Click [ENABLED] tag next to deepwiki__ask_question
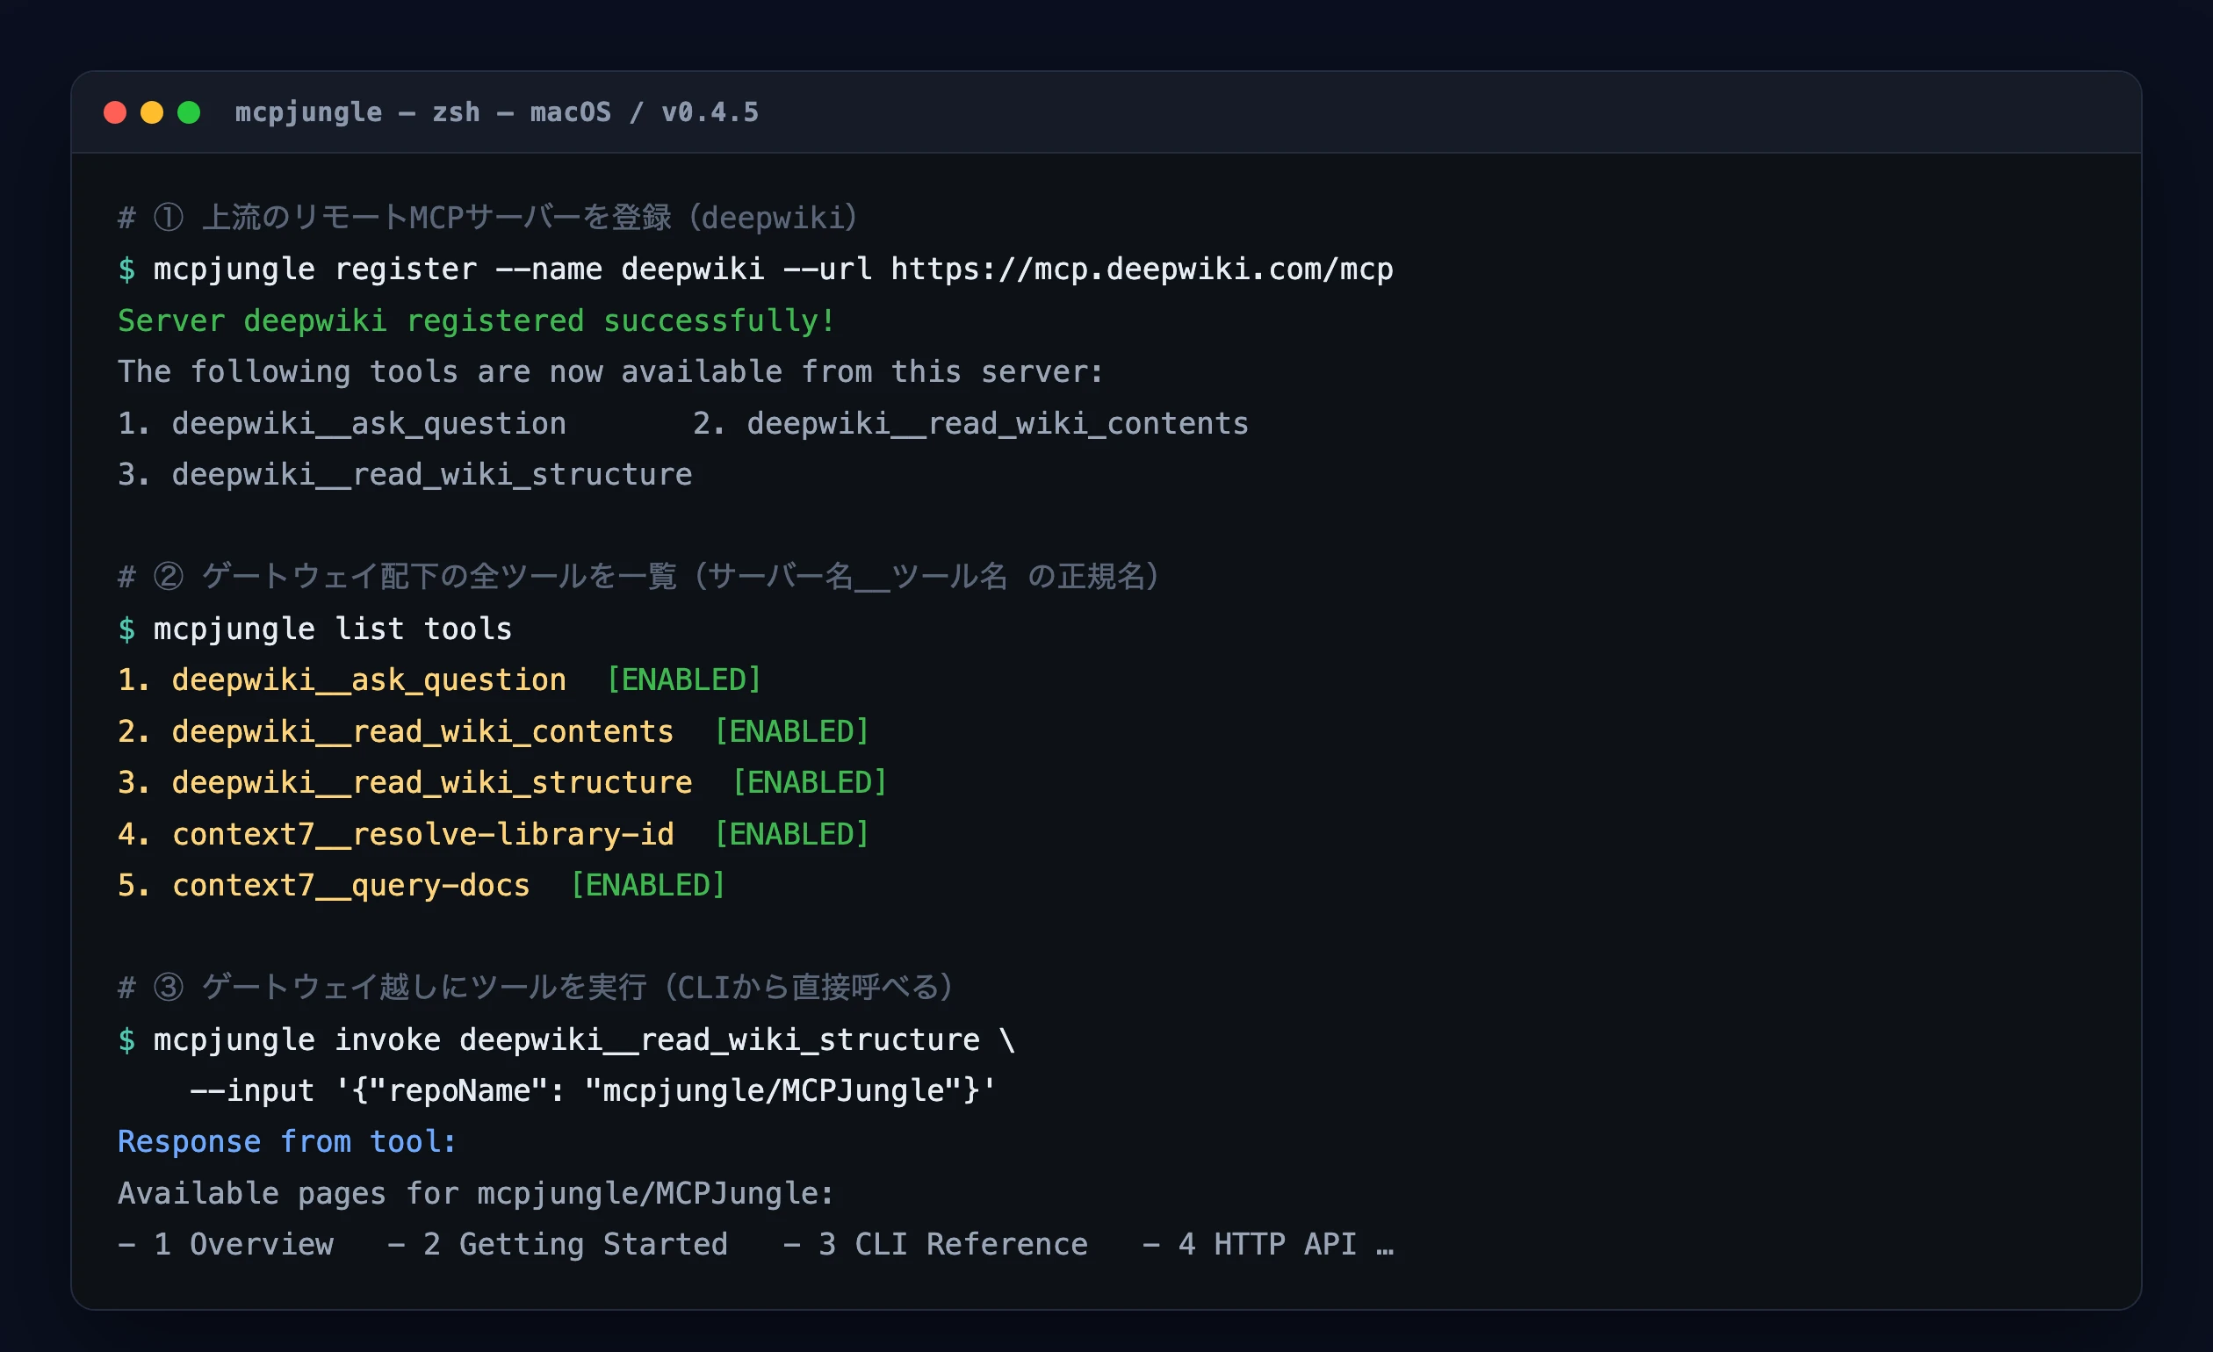The height and width of the screenshot is (1352, 2213). pyautogui.click(x=684, y=680)
